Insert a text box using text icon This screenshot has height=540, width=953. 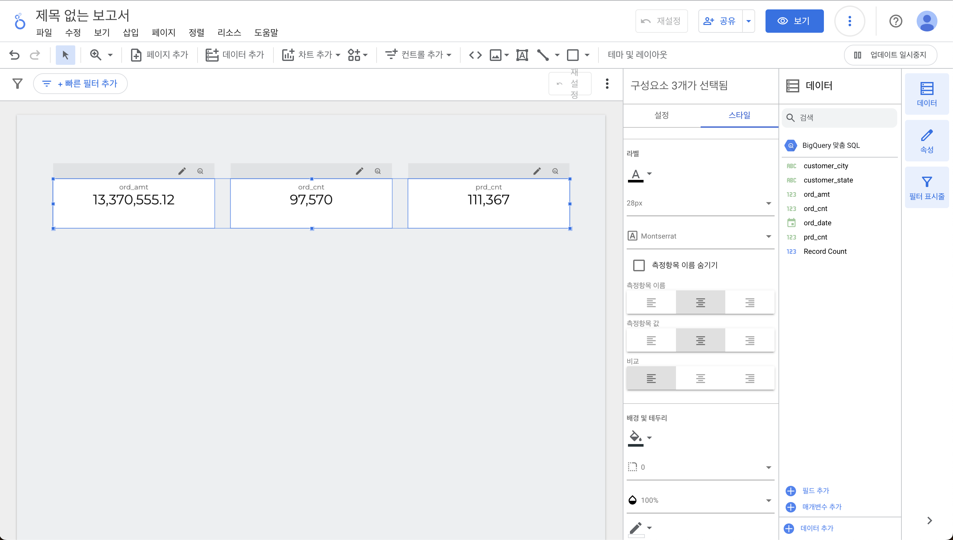tap(522, 55)
